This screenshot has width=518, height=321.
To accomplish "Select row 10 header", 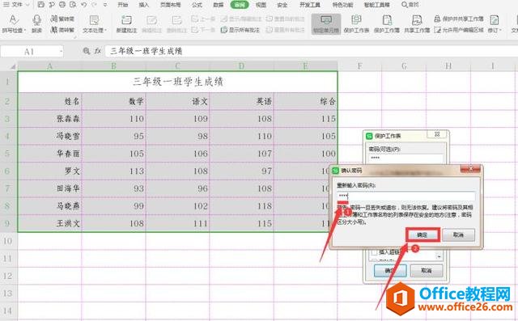I will click(8, 241).
